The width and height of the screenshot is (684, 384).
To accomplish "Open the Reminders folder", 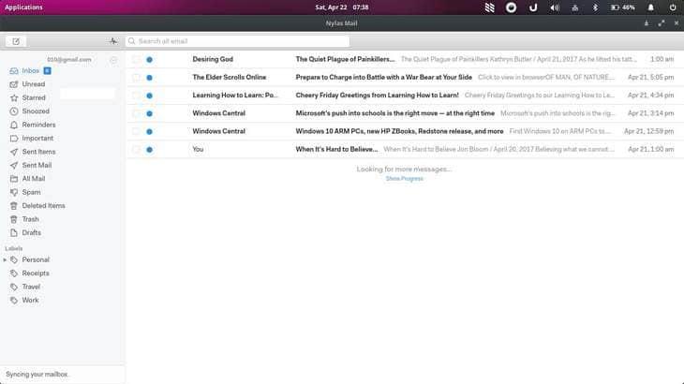I will 38,125.
